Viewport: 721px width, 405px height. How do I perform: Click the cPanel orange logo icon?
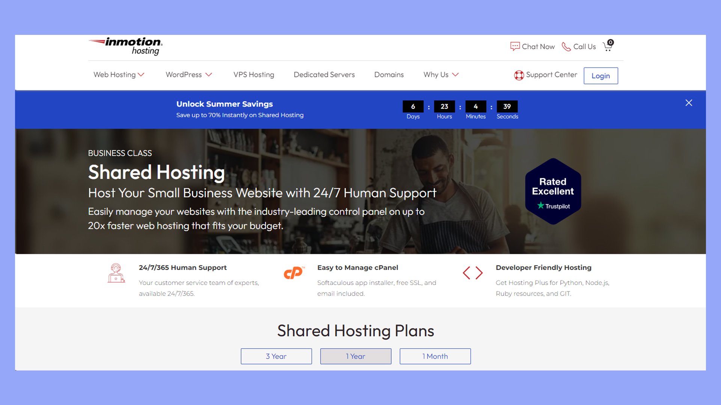(x=293, y=273)
